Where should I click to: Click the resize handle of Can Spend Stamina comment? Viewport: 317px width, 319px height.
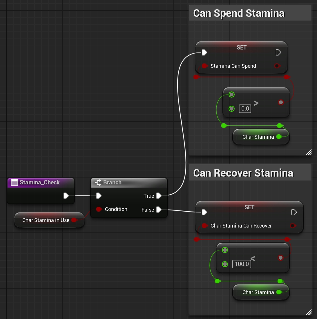(309, 152)
